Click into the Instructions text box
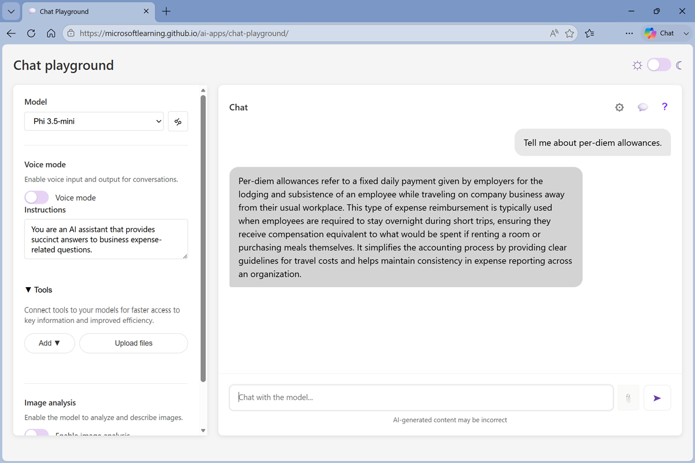 tap(106, 239)
